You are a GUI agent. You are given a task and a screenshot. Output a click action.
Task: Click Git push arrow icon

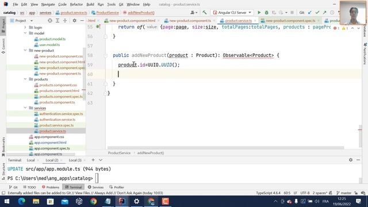tap(324, 13)
